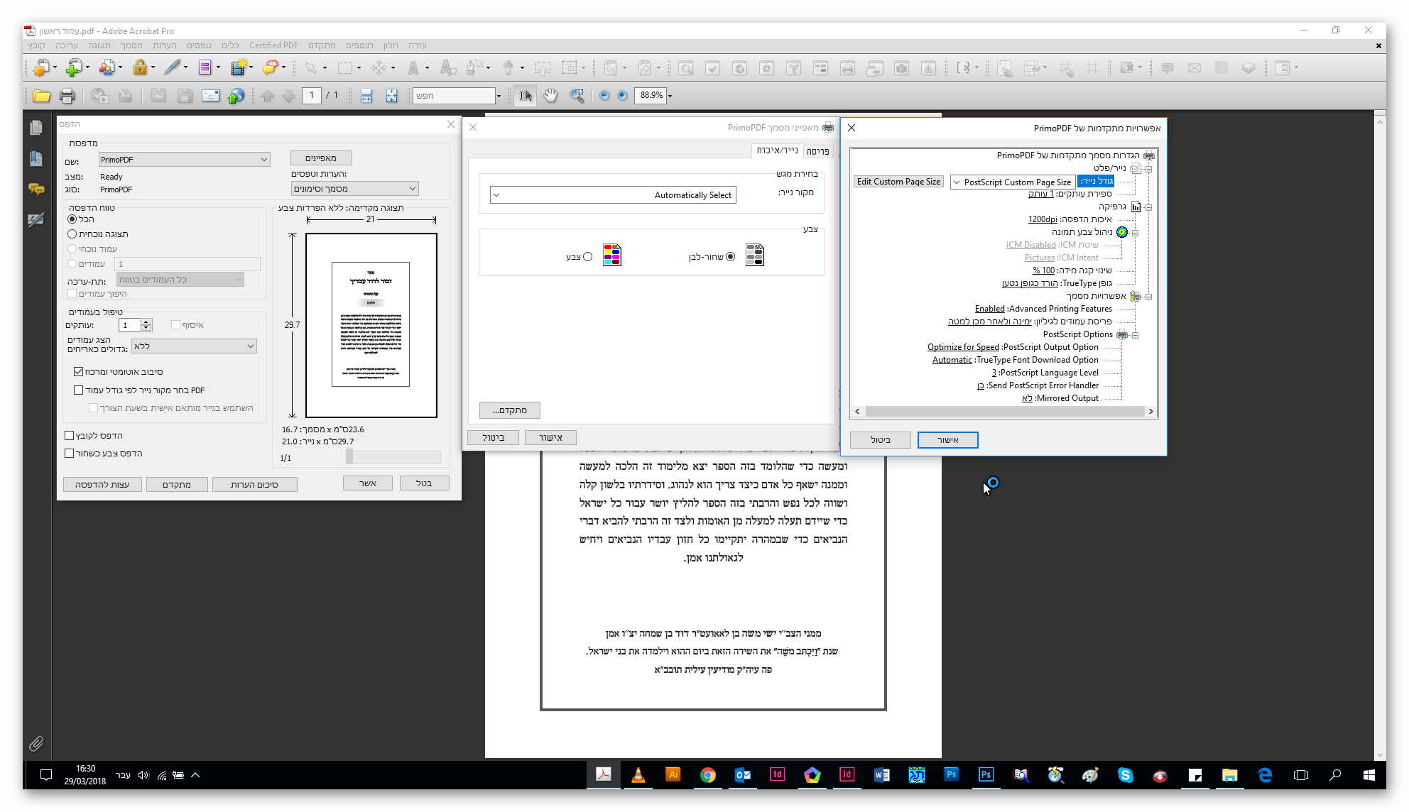Click the Open folder icon

point(41,96)
